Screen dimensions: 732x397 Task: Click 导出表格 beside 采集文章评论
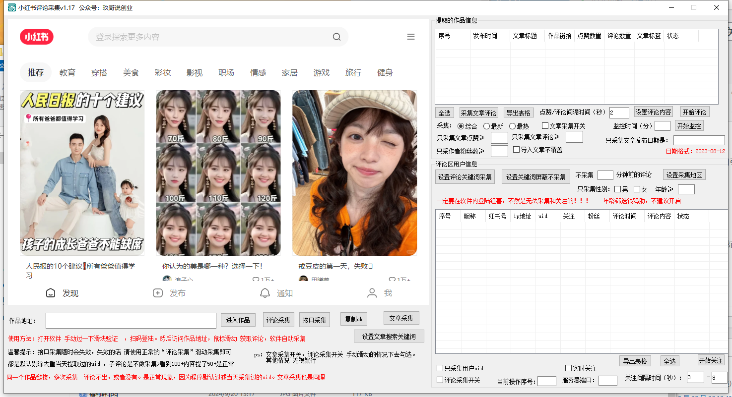pos(519,113)
